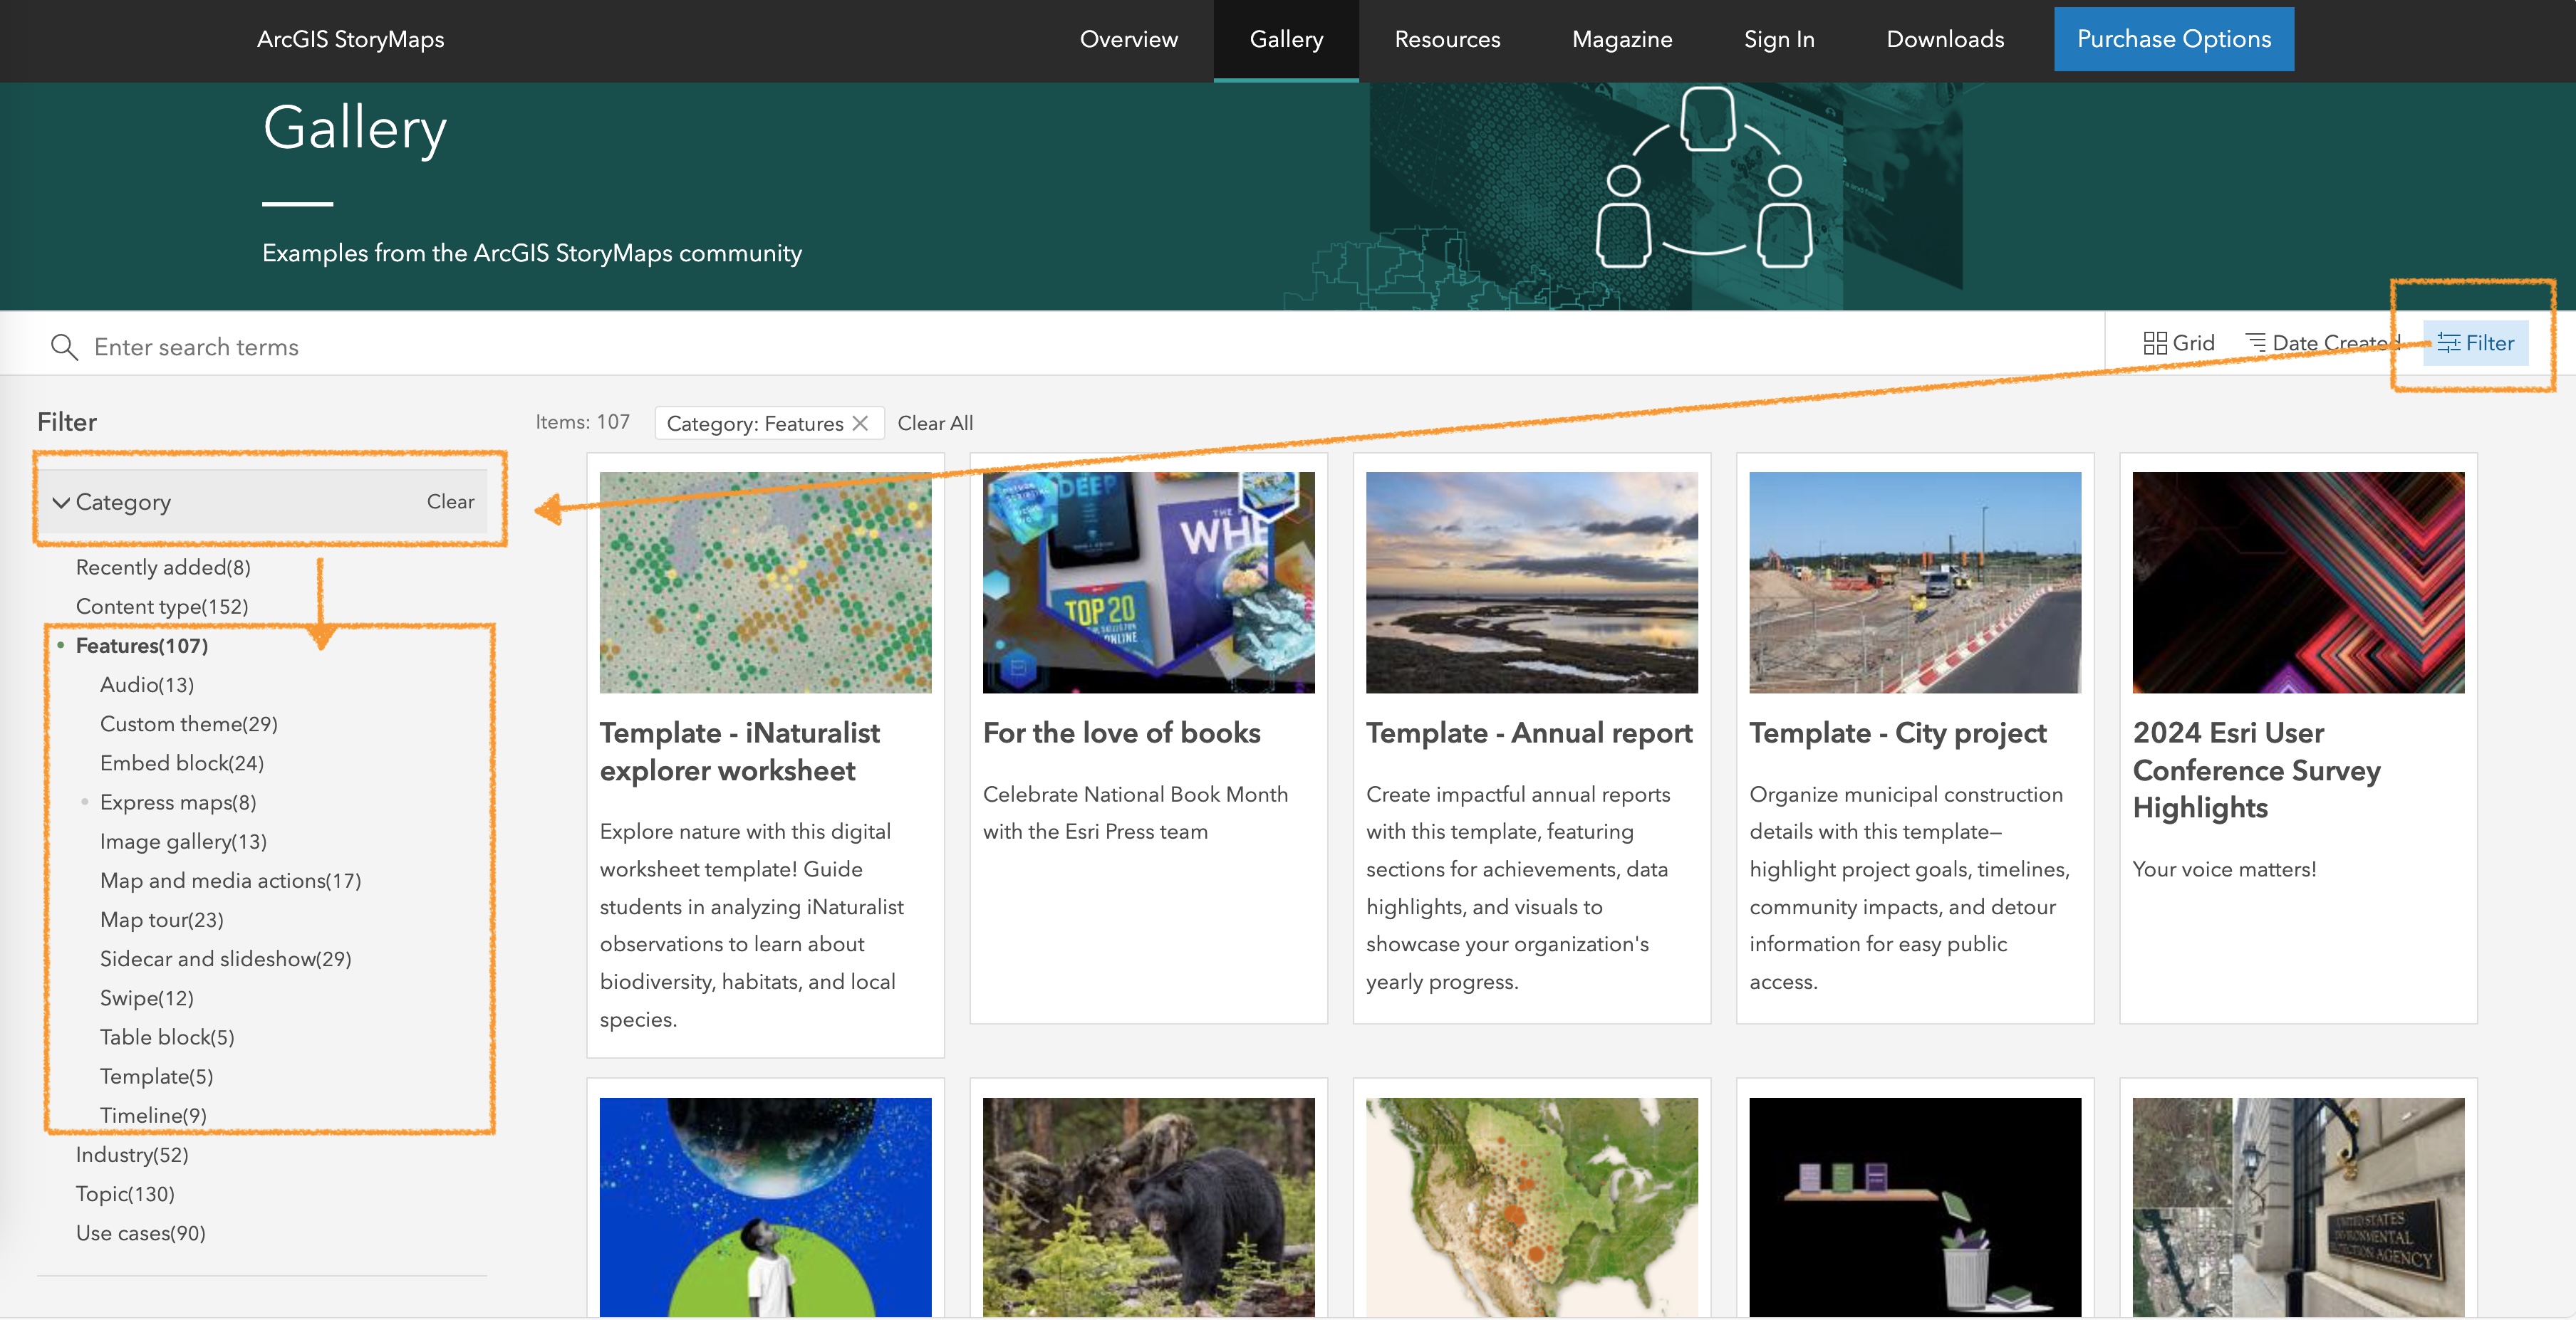2576x1320 pixels.
Task: Open Purchase Options
Action: (x=2174, y=38)
